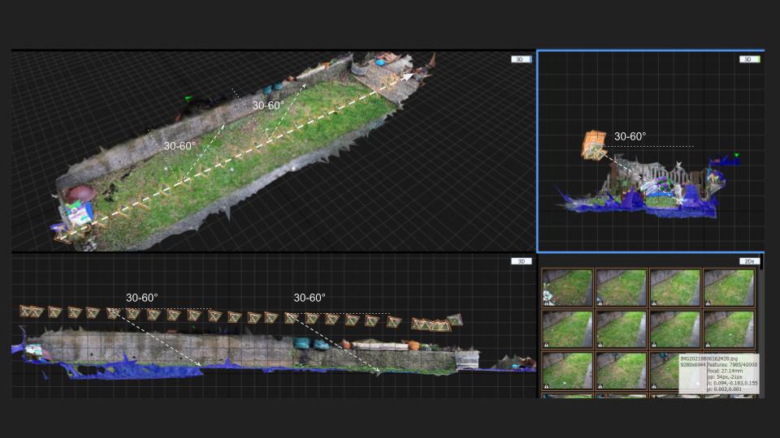Click the green marker in top-right 3D view
Screen dimensions: 780x438
coord(736,154)
